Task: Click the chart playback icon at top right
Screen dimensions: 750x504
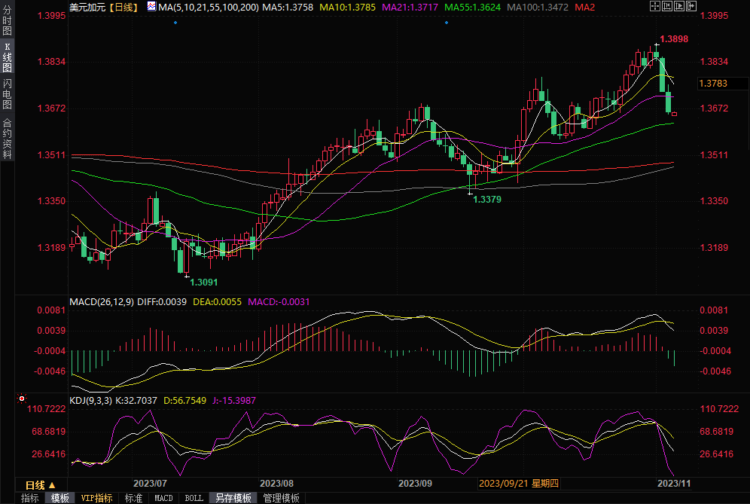Action: pyautogui.click(x=678, y=7)
